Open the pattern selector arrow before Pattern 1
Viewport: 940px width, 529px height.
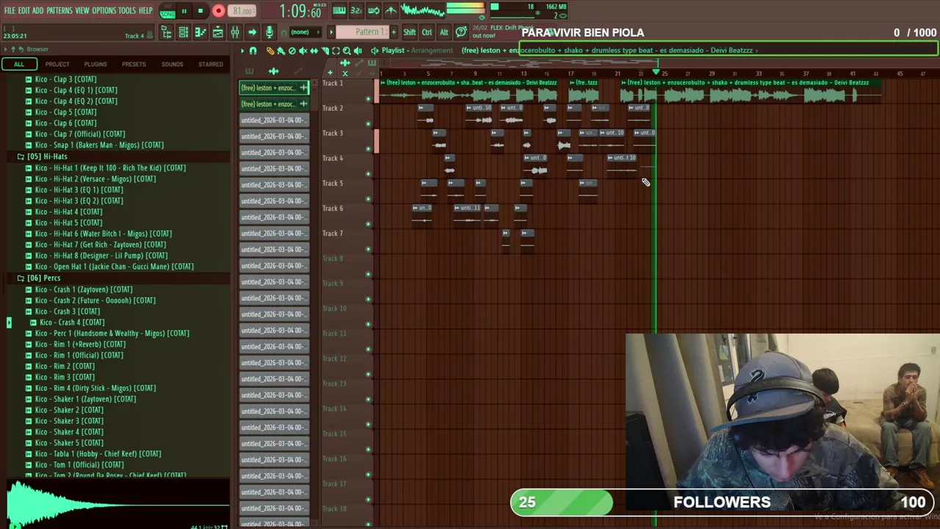[331, 32]
